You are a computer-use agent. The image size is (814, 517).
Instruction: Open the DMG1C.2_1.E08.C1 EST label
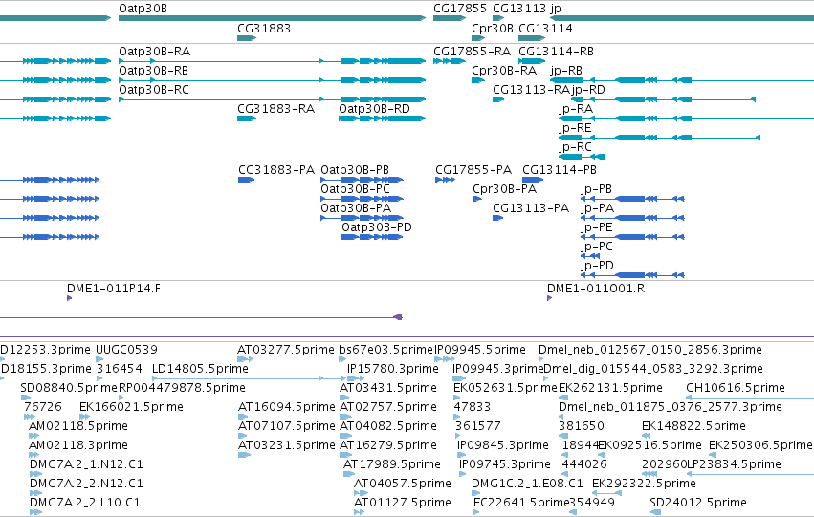pos(527,484)
